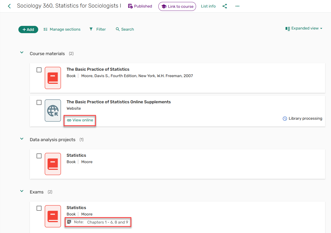
Task: Open The Basic Practice of Statistics title
Action: (98, 69)
